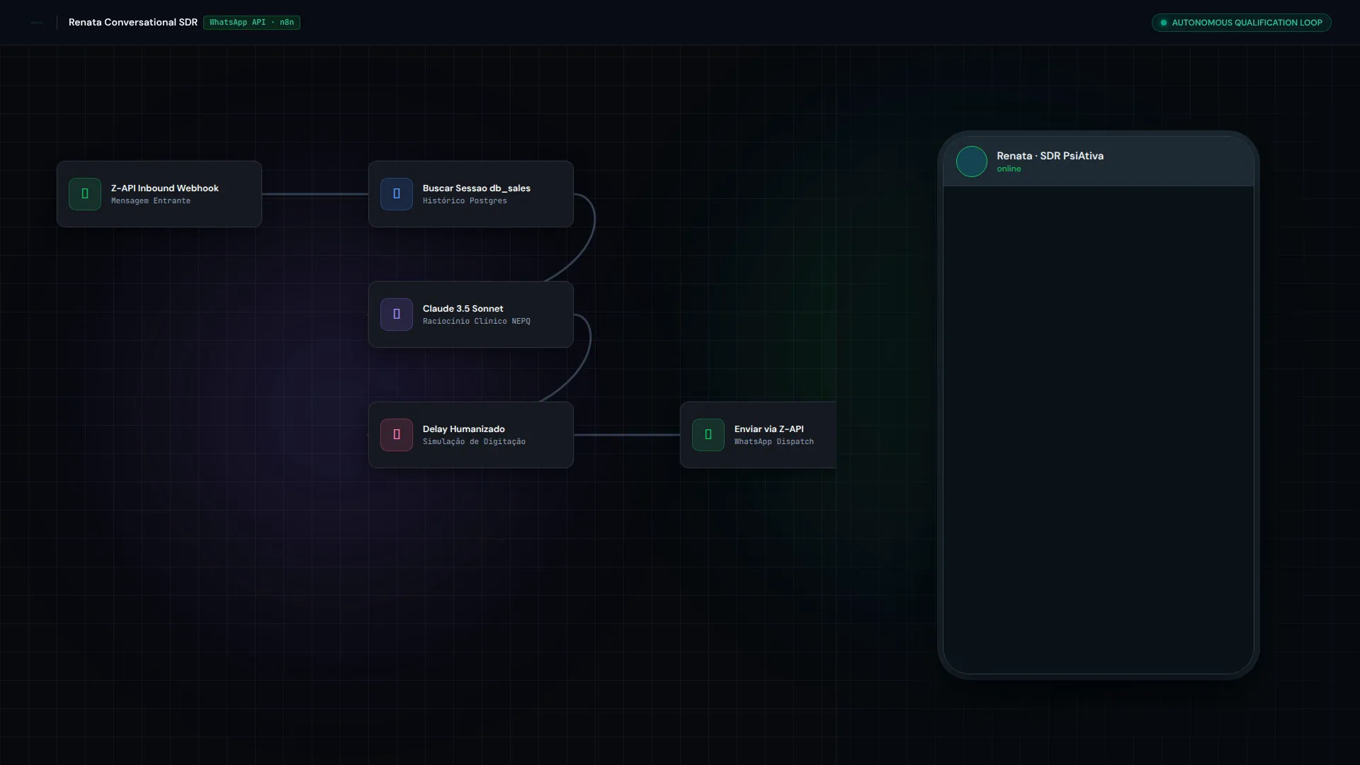Click the Histórico Postgres subtitle
The width and height of the screenshot is (1360, 765).
pyautogui.click(x=465, y=201)
